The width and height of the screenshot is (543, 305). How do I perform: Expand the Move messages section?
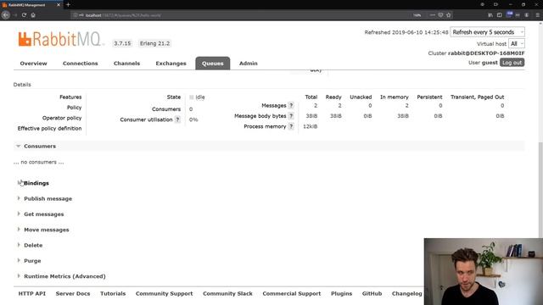[43, 230]
